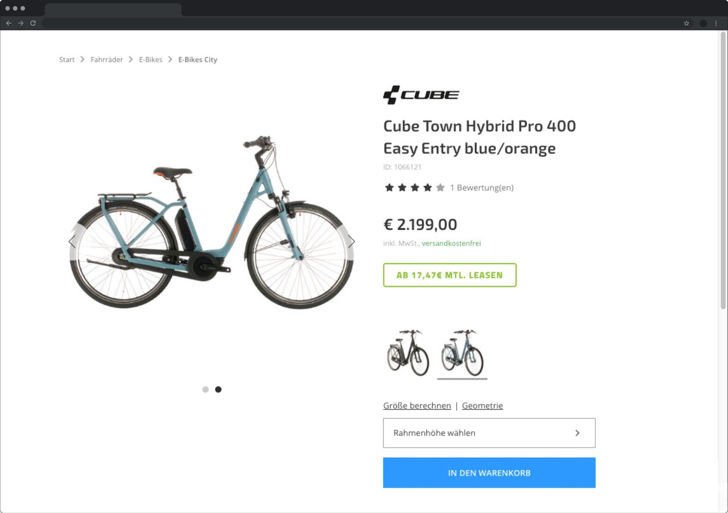Click the AB 17,47€ MTL. LEASEN button
728x513 pixels.
tap(449, 275)
